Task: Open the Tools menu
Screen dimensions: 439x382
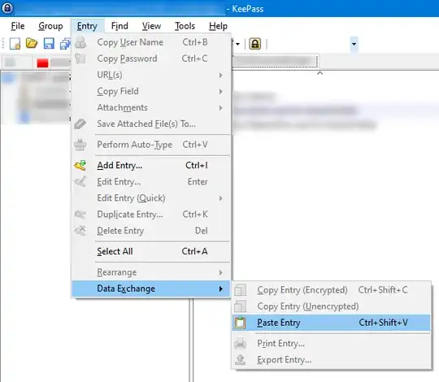Action: point(185,26)
